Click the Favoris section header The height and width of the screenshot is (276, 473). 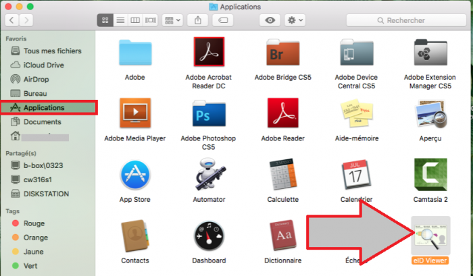click(16, 39)
